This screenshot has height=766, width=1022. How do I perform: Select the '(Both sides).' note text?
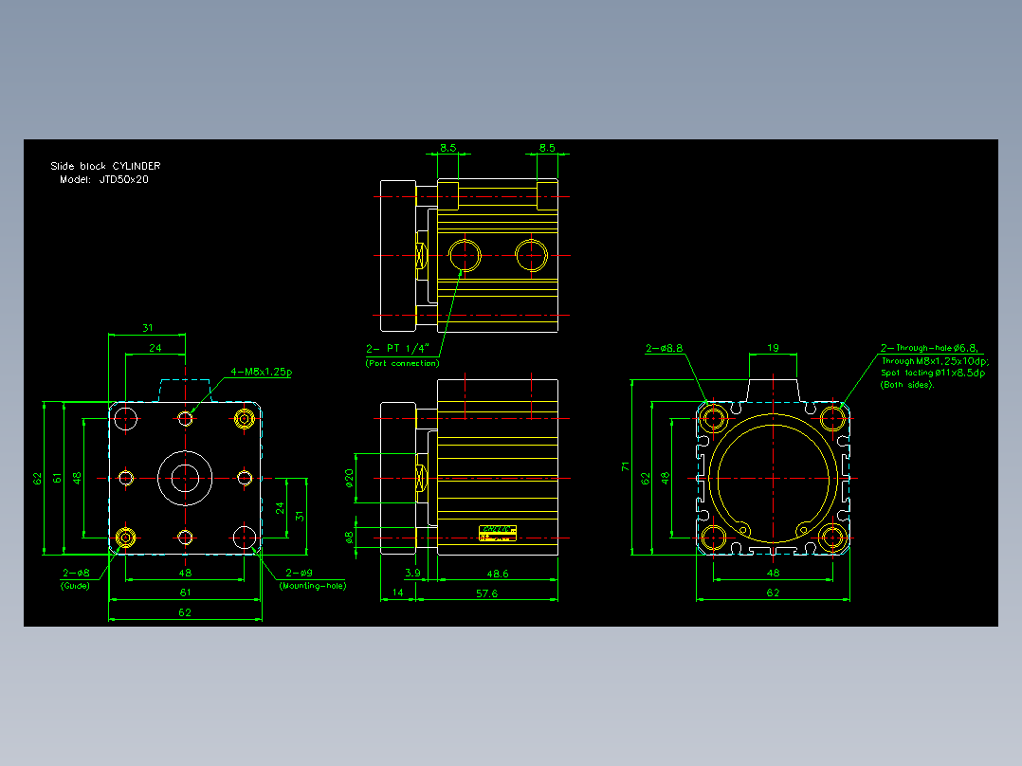pyautogui.click(x=907, y=385)
